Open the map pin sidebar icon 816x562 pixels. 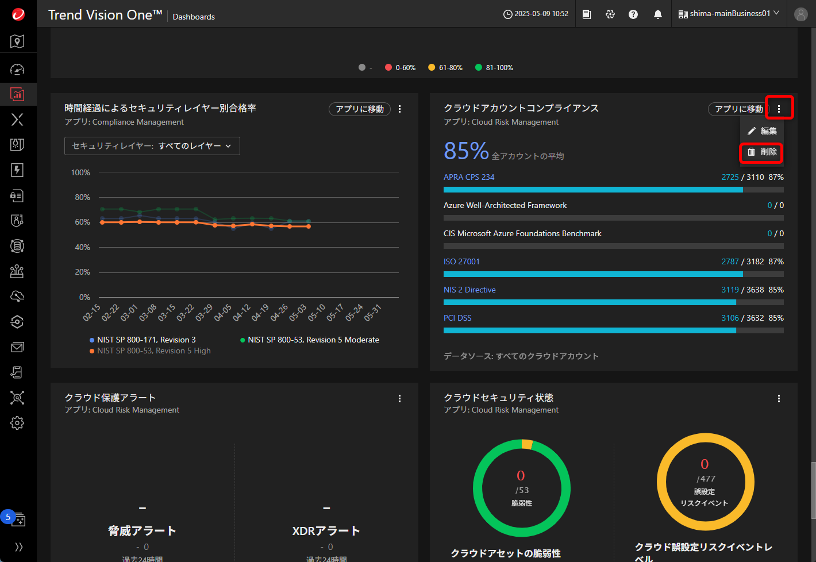pyautogui.click(x=17, y=41)
